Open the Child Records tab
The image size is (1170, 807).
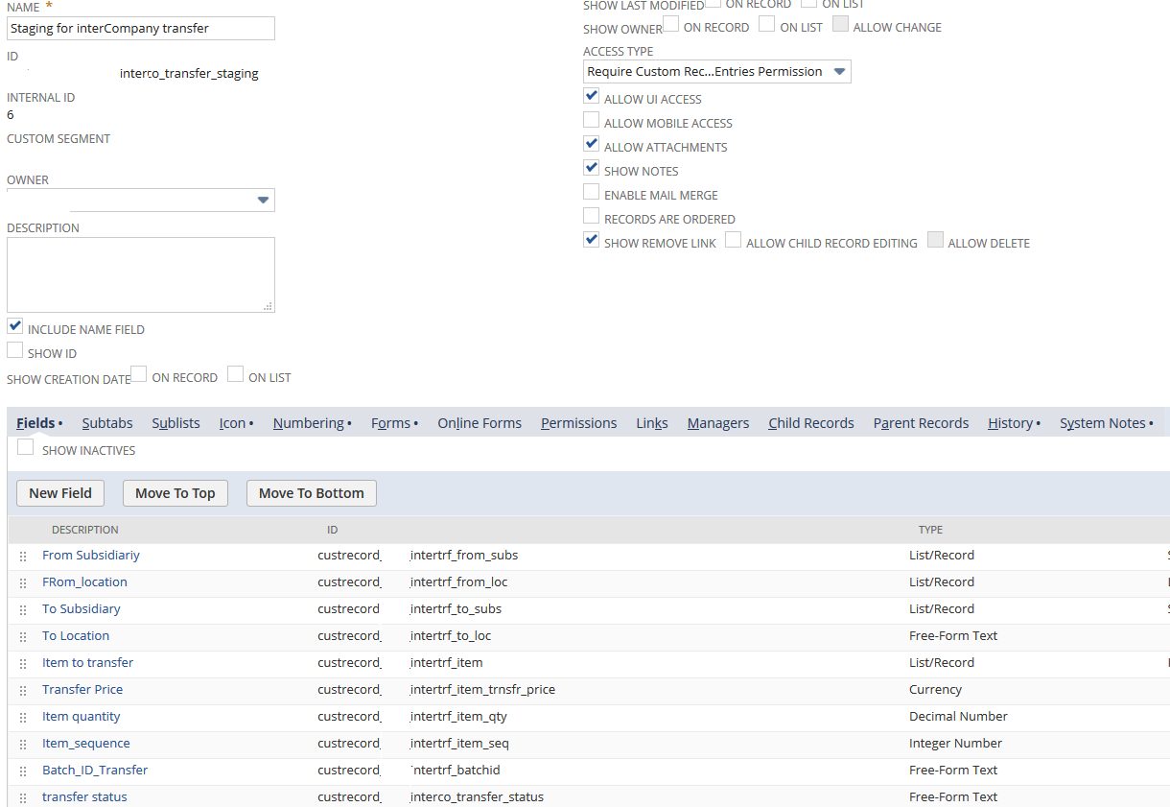tap(810, 423)
